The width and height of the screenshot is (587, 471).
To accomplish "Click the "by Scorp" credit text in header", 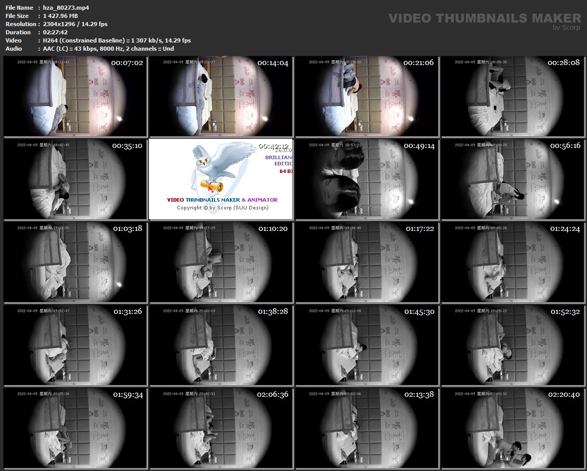I will [567, 28].
